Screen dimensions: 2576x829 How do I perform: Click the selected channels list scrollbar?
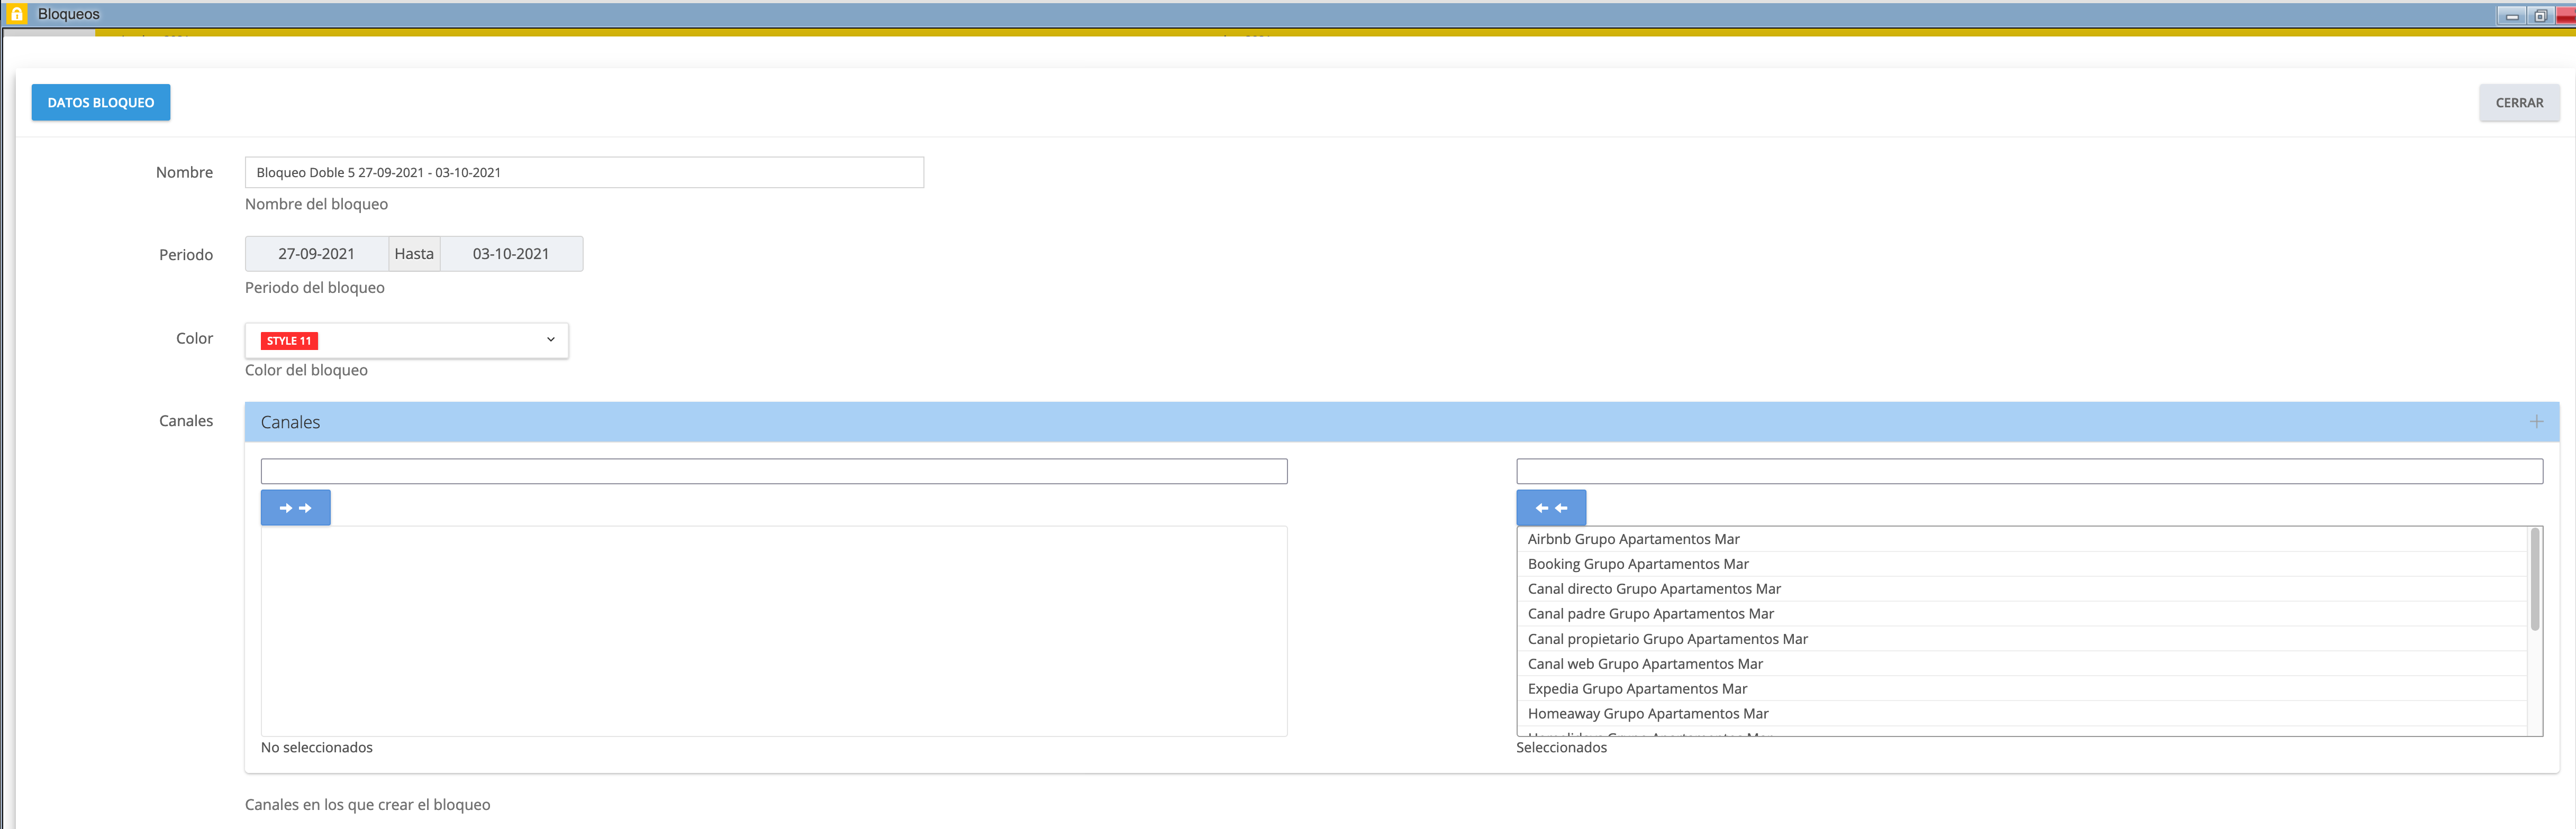click(x=2534, y=579)
